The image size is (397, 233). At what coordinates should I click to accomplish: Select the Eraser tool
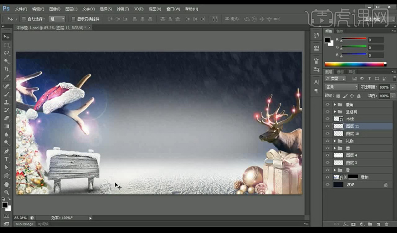pyautogui.click(x=6, y=118)
